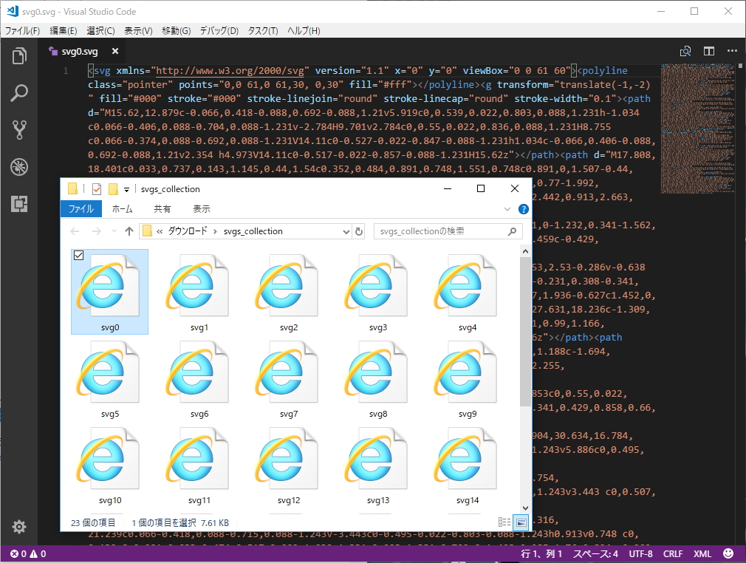Image resolution: width=746 pixels, height=563 pixels.
Task: Switch Explorer to large thumbnails view
Action: 521,522
